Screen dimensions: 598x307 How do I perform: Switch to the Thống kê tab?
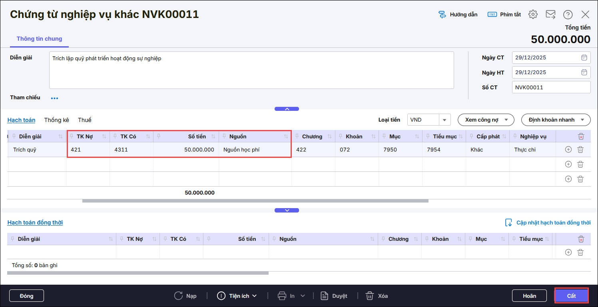coord(57,120)
